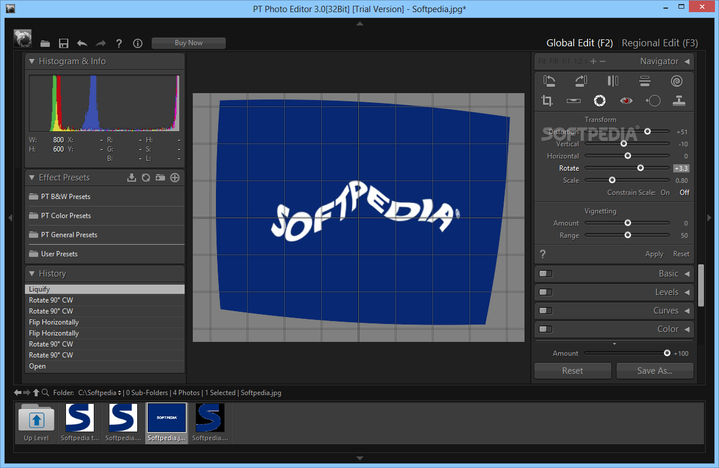Click the small Reset link in Transform panel
Screen dimensions: 719x468
681,254
